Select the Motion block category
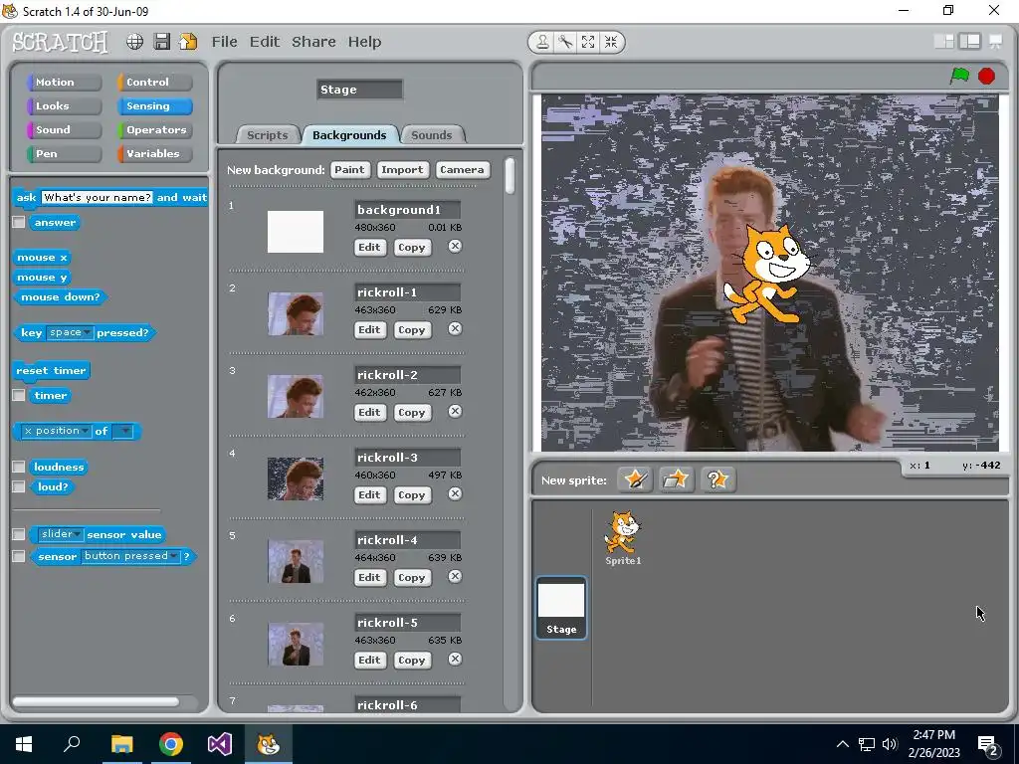 64,82
